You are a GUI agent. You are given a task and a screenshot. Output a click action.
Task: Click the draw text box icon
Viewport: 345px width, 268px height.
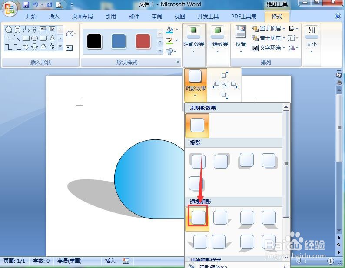coord(70,48)
